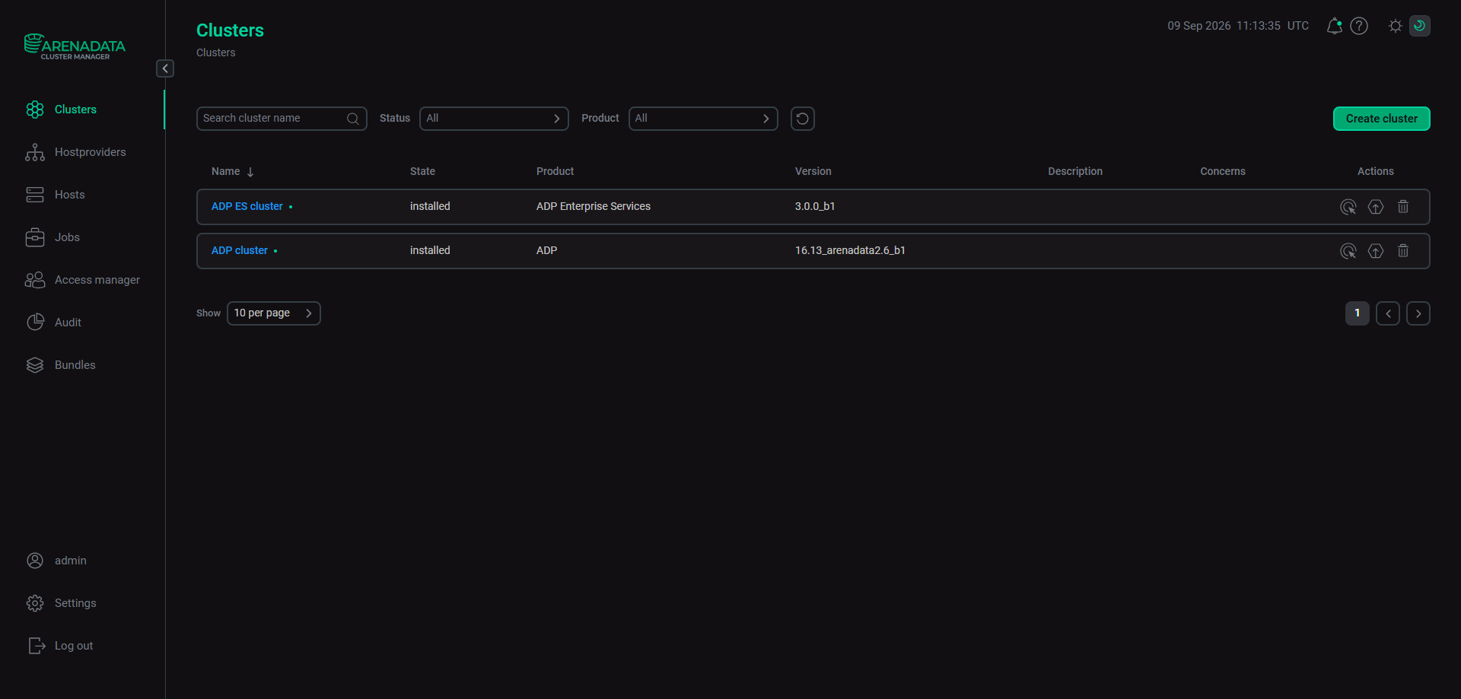Delete the ADP cluster row

point(1403,251)
